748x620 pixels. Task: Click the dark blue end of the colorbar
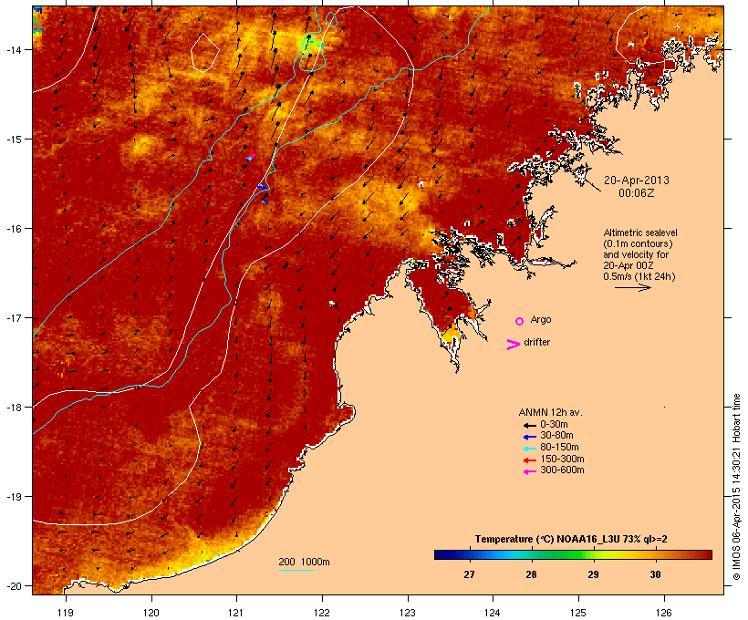click(x=440, y=554)
